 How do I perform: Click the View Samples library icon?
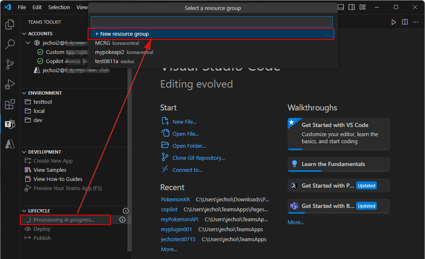pos(28,170)
